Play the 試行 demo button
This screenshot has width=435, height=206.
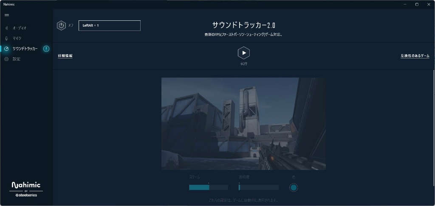pyautogui.click(x=244, y=53)
